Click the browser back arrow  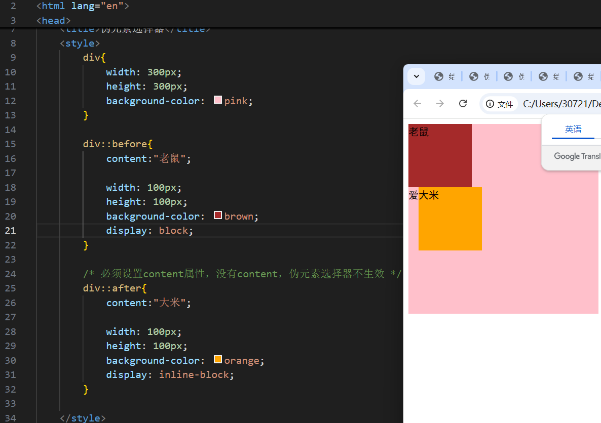pyautogui.click(x=418, y=103)
